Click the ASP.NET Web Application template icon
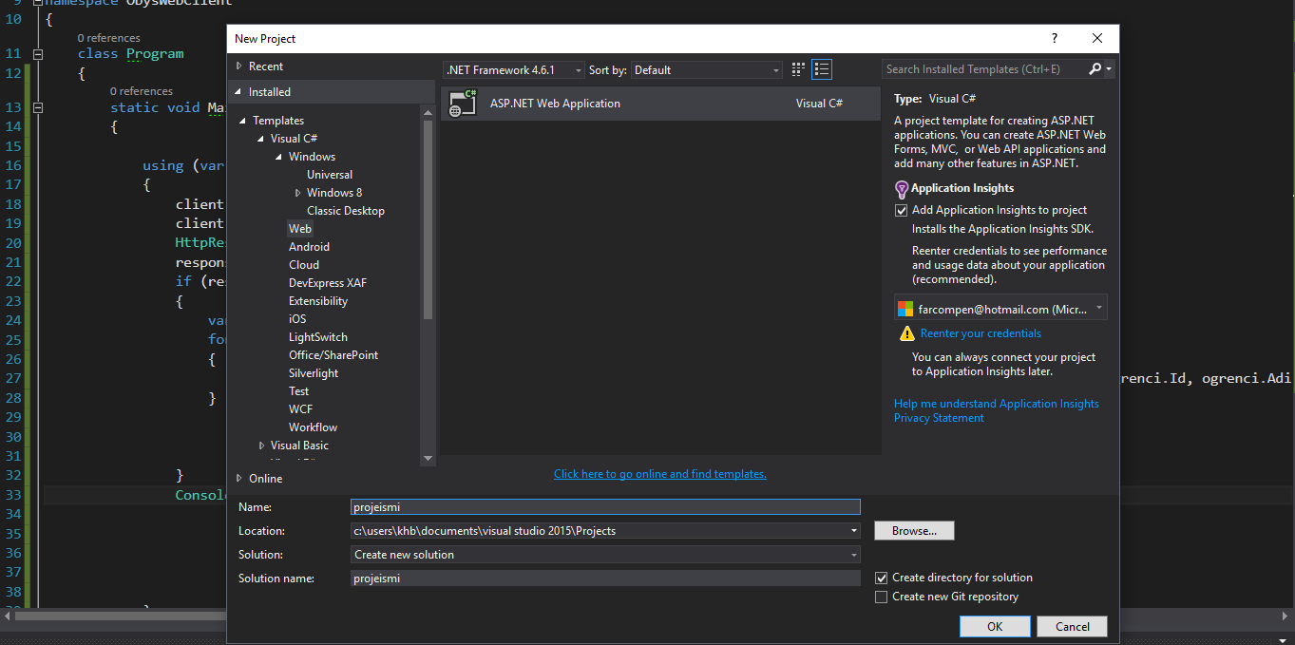 pos(464,104)
